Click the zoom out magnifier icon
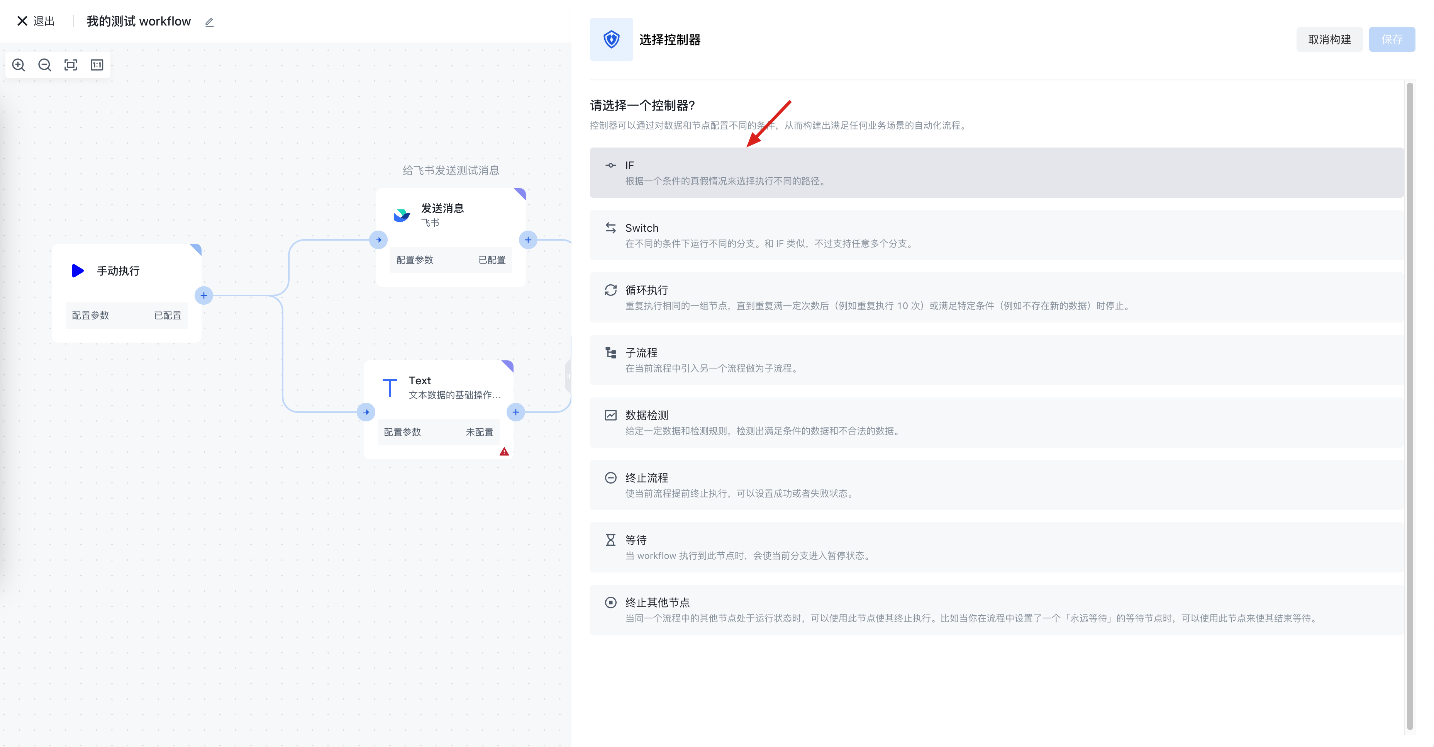1434x747 pixels. [44, 65]
